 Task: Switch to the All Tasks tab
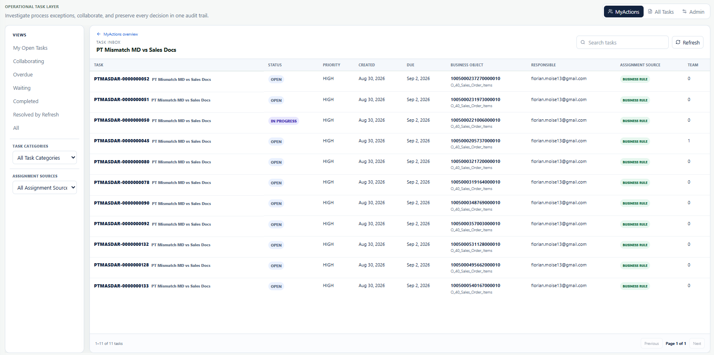661,12
